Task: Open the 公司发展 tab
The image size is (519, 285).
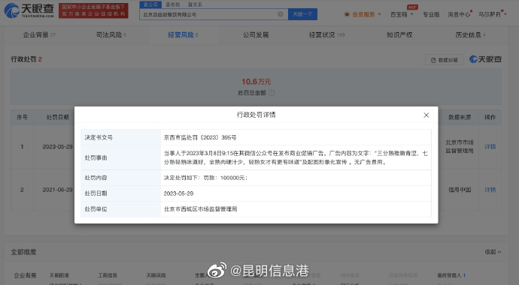Action: [x=256, y=34]
